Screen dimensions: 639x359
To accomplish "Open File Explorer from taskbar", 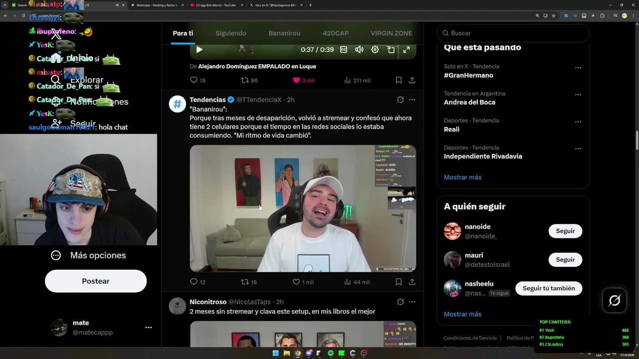I will [x=287, y=353].
